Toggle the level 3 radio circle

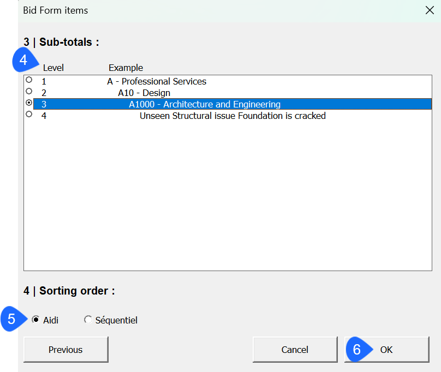click(x=29, y=103)
